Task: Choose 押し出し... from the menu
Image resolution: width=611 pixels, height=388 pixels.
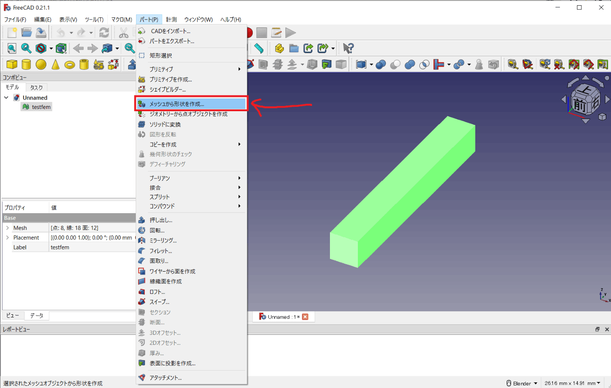Action: point(192,220)
